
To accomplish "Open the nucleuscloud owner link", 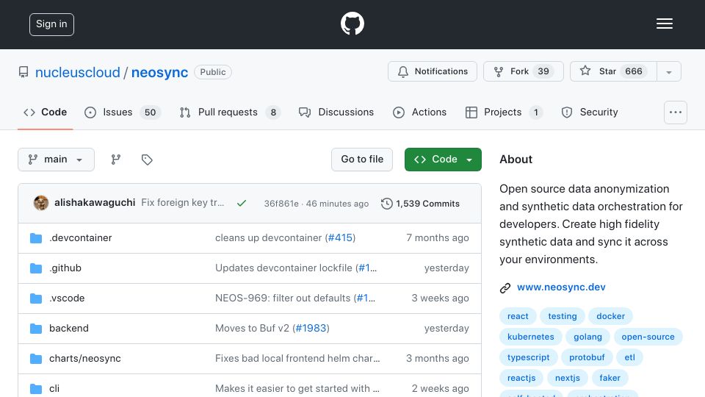I will coord(78,72).
